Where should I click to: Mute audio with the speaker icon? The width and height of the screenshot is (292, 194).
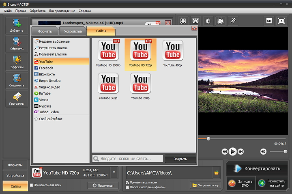point(263,151)
